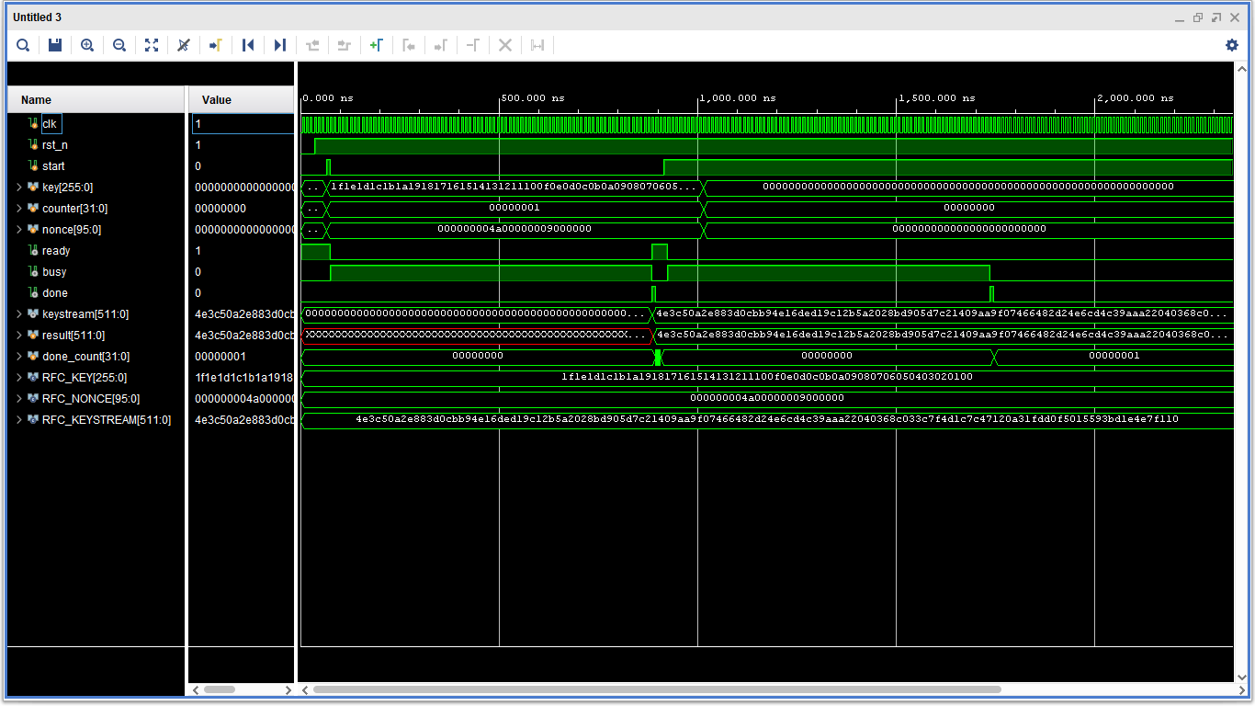Click the 1,000.000 ns timeline label
1255x706 pixels.
click(738, 97)
